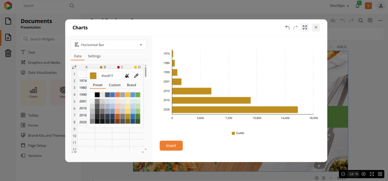Select the documents icon in left rail
The image size is (388, 181).
click(x=8, y=37)
